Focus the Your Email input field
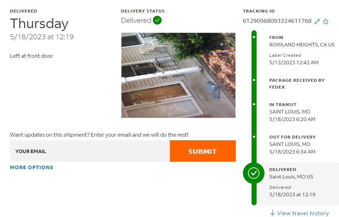Image resolution: width=339 pixels, height=217 pixels. click(x=90, y=151)
